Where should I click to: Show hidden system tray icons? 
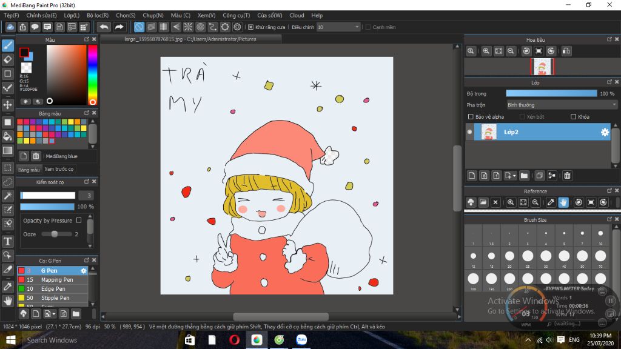(528, 340)
